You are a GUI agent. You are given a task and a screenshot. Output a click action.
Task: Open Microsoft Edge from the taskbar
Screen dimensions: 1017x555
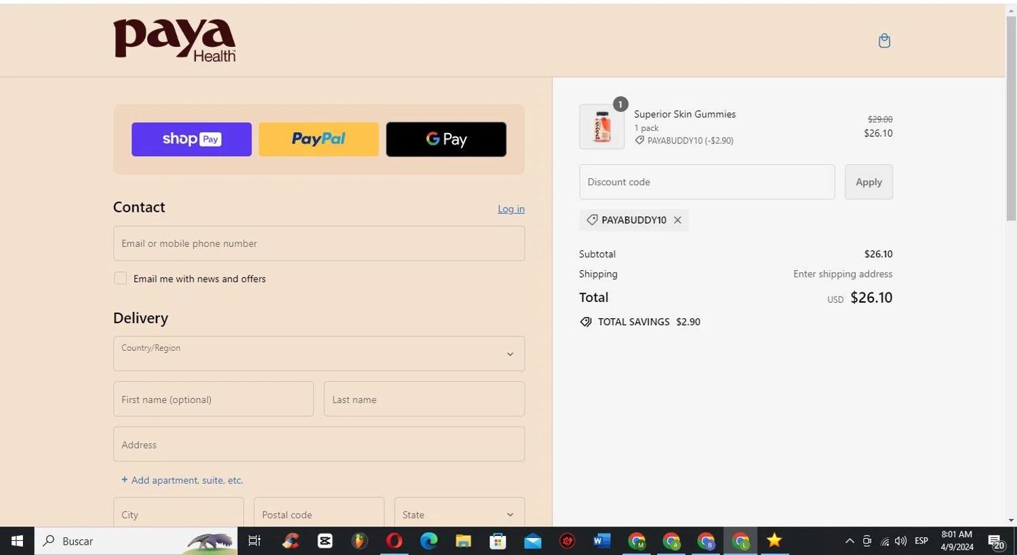tap(428, 541)
